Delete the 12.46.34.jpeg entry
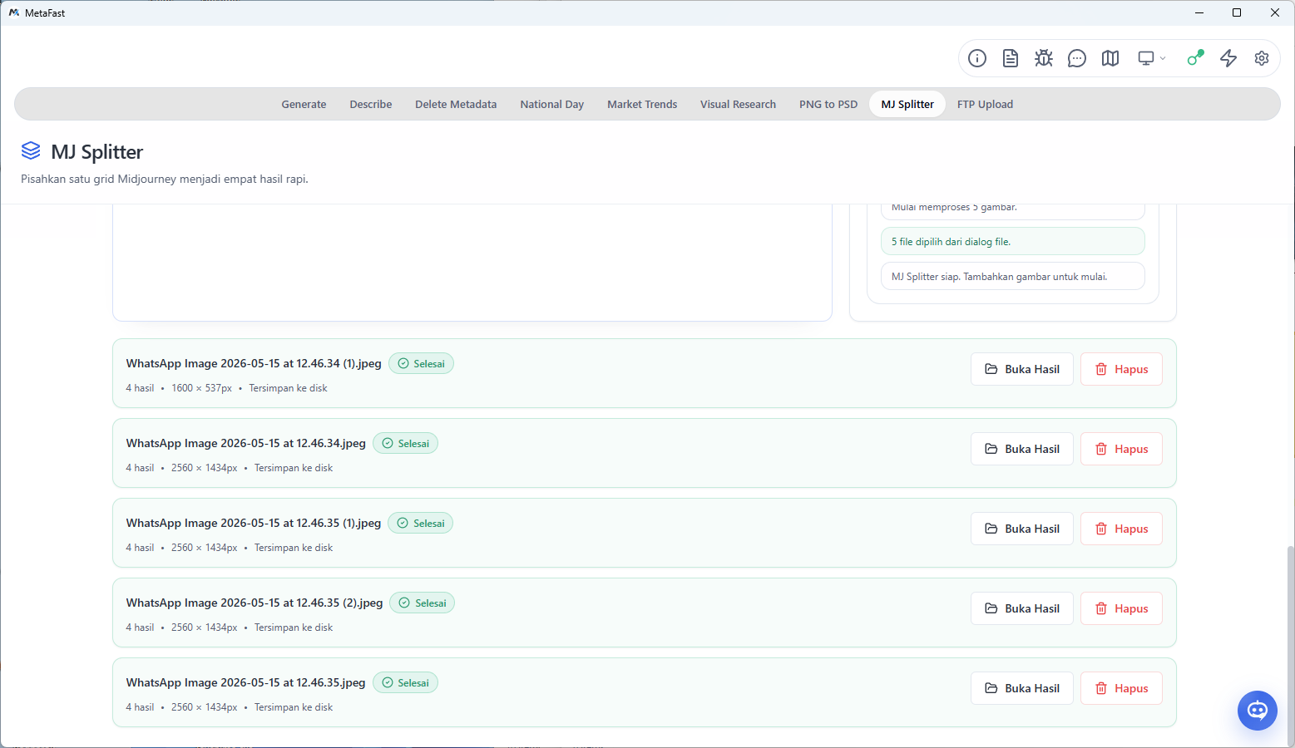 coord(1121,449)
